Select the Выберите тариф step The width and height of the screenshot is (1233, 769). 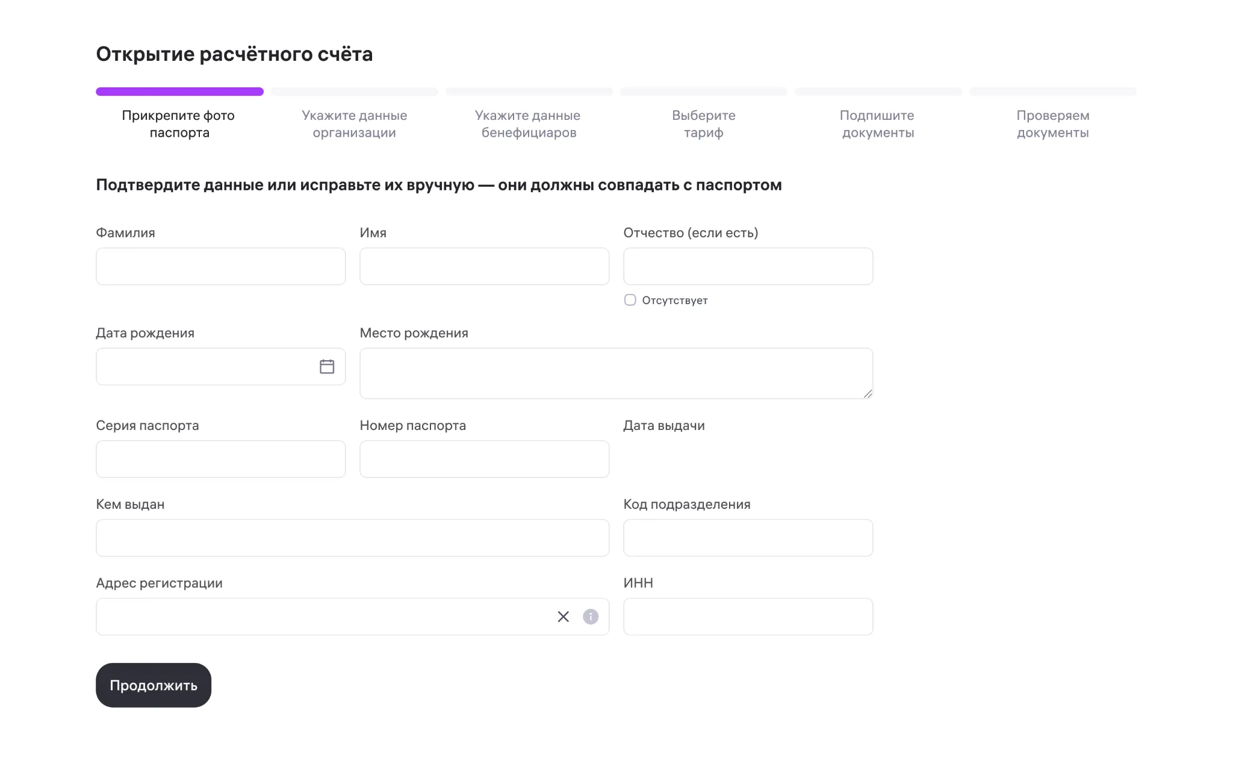point(703,124)
